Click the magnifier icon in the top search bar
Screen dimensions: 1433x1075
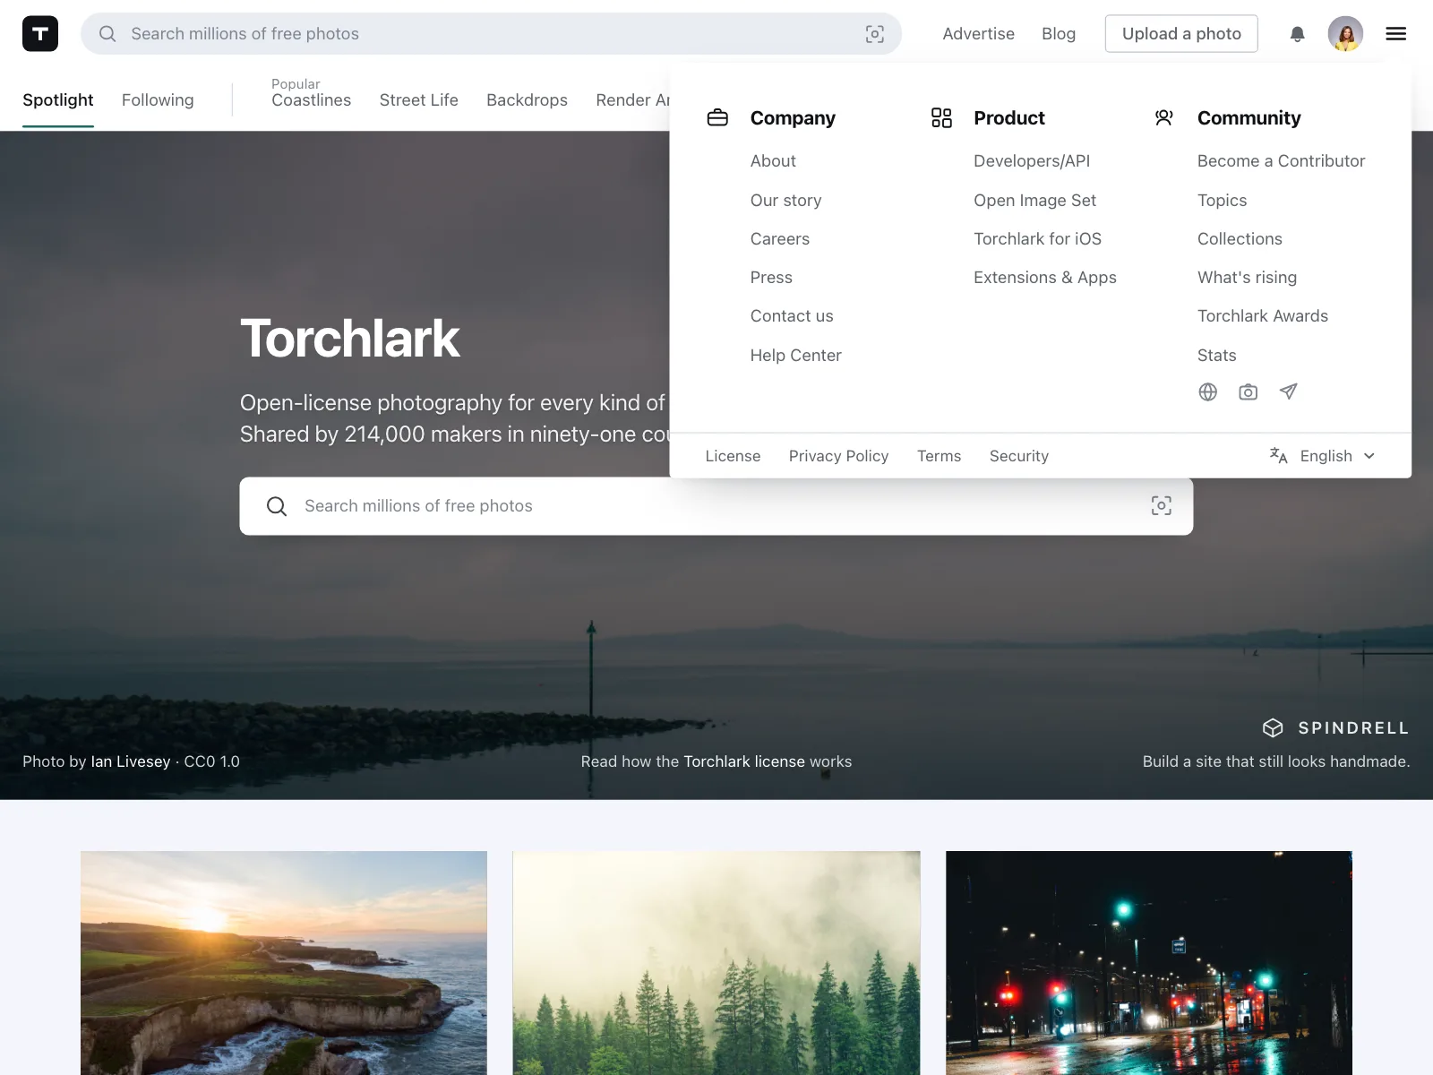pyautogui.click(x=107, y=34)
